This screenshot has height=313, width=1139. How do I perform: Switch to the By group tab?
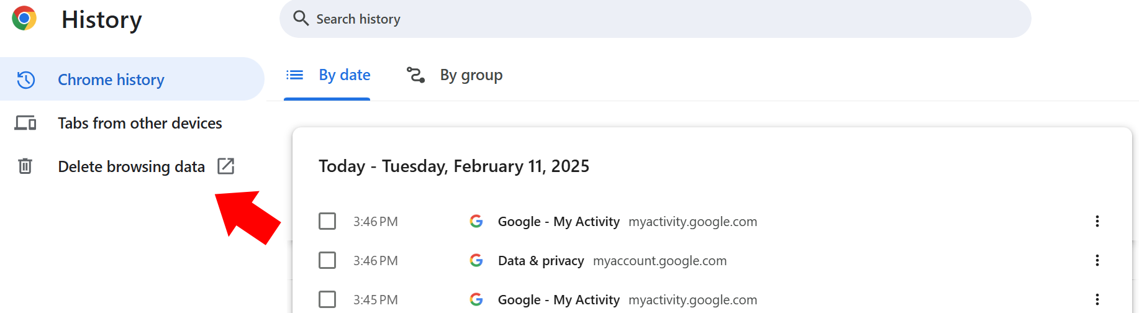tap(454, 76)
